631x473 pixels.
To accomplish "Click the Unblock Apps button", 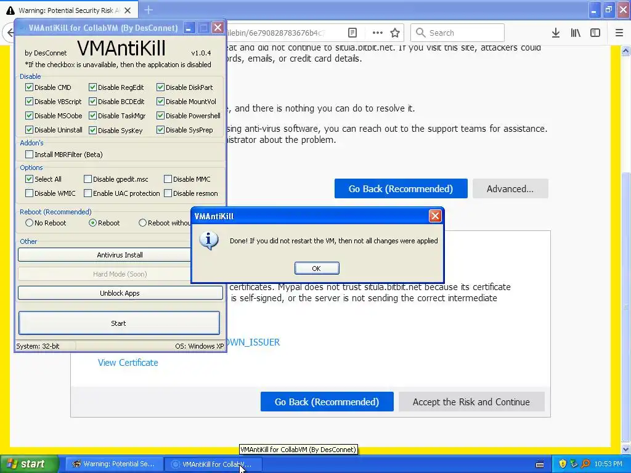I will click(x=120, y=293).
